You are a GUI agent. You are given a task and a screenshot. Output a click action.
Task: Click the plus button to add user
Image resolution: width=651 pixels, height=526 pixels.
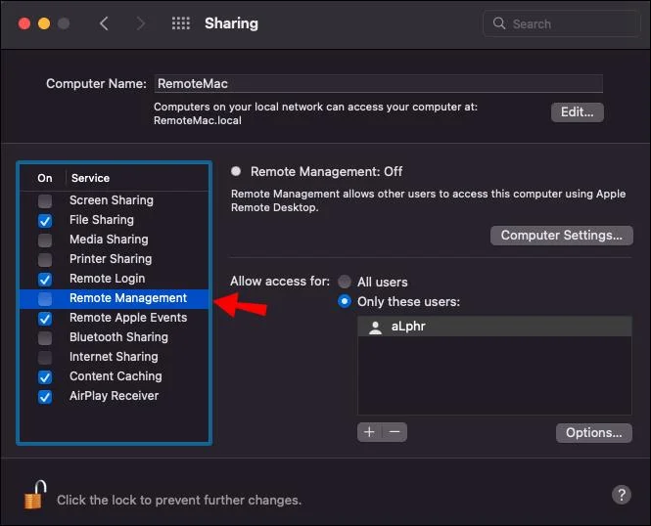coord(369,431)
